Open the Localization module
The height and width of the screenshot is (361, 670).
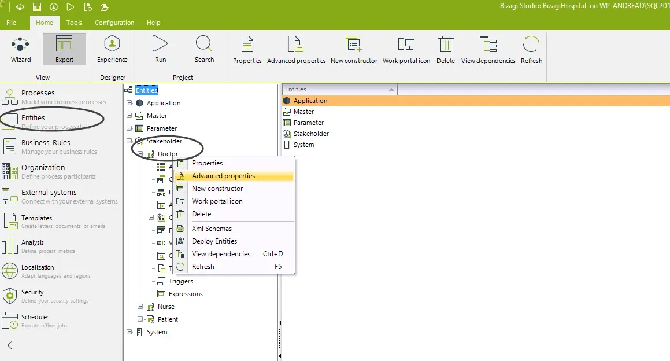click(x=46, y=271)
